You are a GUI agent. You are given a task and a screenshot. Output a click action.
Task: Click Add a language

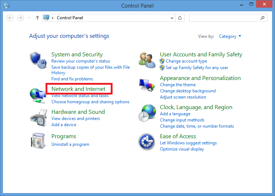[x=175, y=114]
